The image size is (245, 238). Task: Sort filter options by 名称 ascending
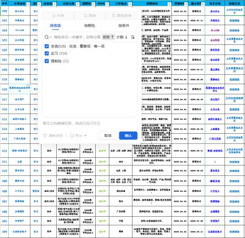pyautogui.click(x=108, y=37)
